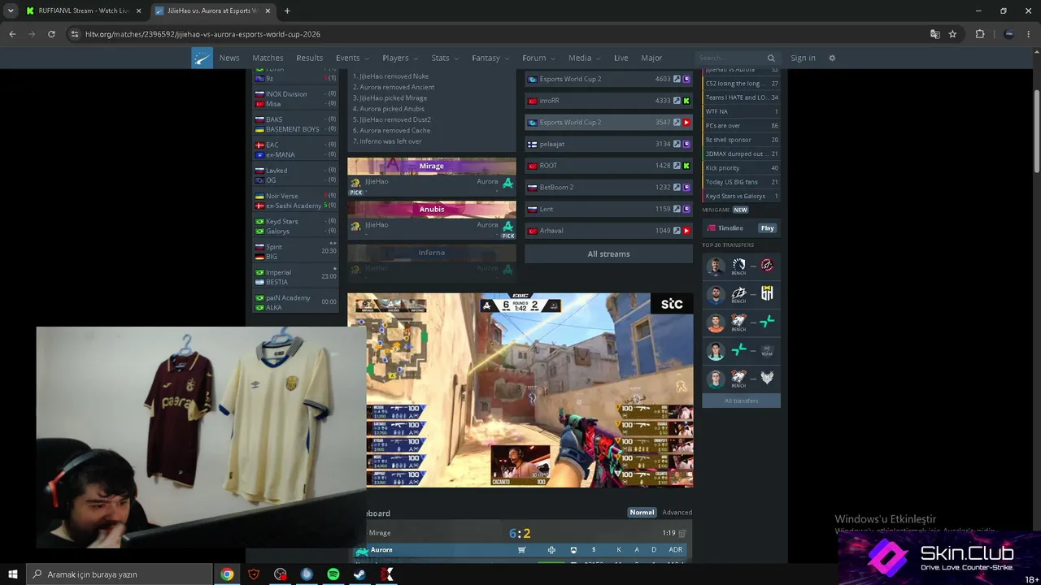Click the All streams button
The image size is (1041, 585).
click(x=608, y=254)
